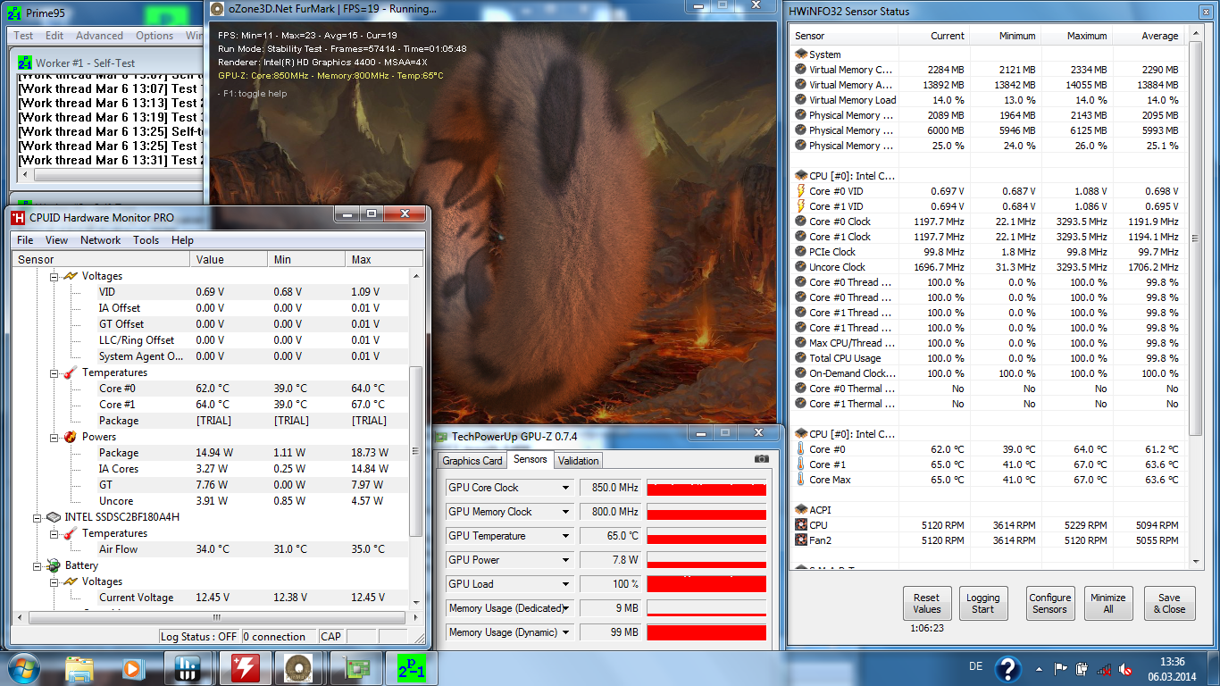Click the flame icon beside Powers
Image resolution: width=1220 pixels, height=686 pixels.
click(71, 437)
